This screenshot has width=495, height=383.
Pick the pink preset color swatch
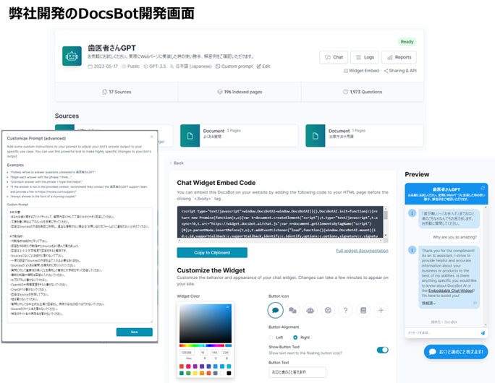pyautogui.click(x=188, y=366)
